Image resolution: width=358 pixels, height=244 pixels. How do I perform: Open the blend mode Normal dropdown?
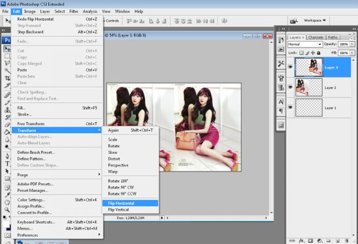(305, 44)
